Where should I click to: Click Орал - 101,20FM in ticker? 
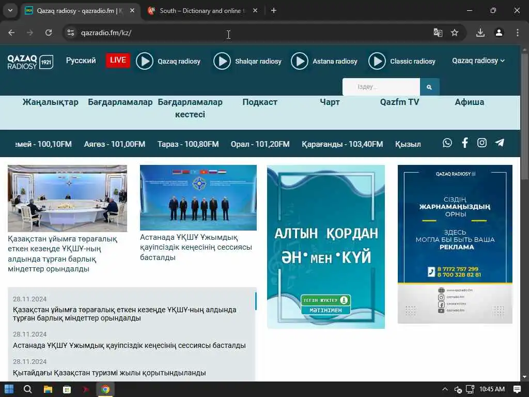[260, 144]
